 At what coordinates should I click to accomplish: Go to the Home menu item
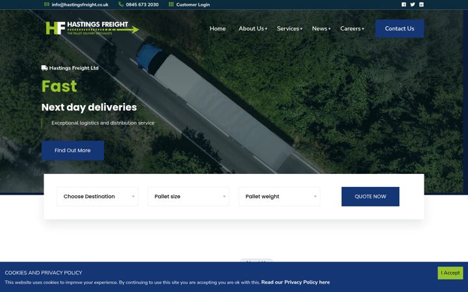pos(218,29)
